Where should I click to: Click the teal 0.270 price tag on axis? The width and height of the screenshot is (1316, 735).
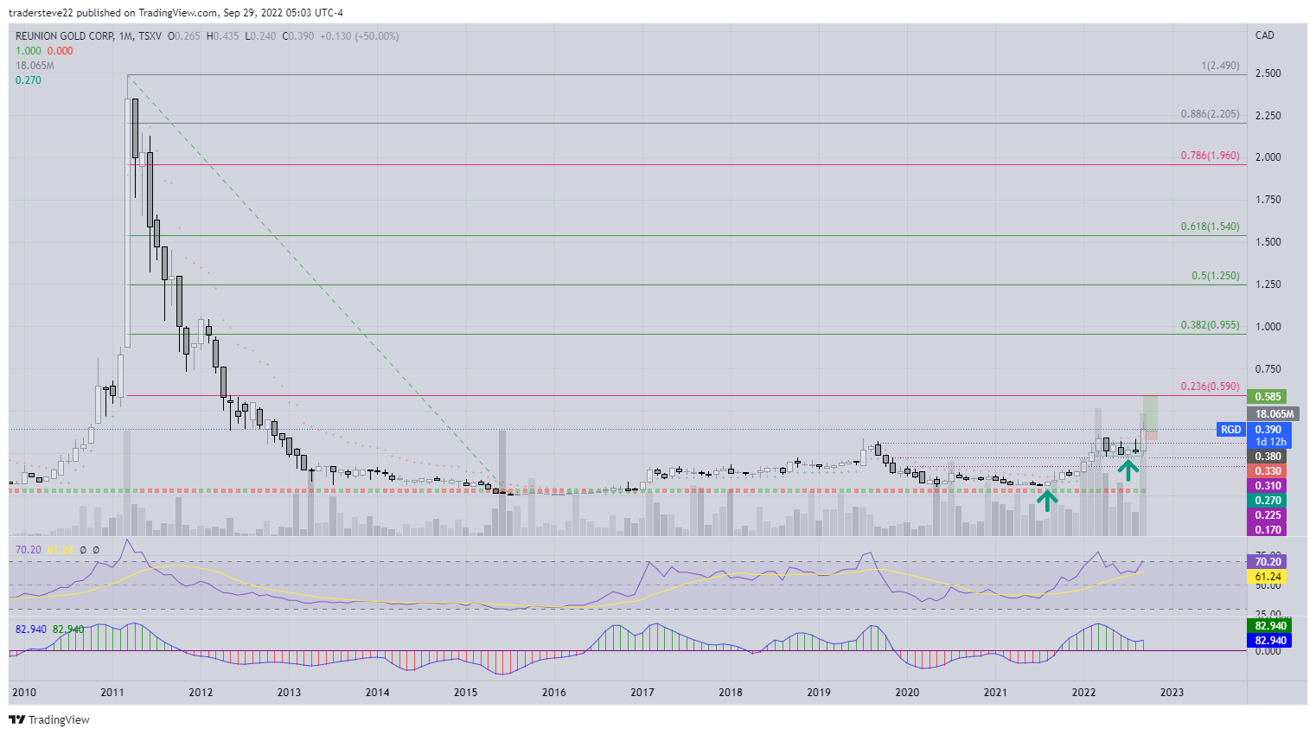coord(1268,501)
